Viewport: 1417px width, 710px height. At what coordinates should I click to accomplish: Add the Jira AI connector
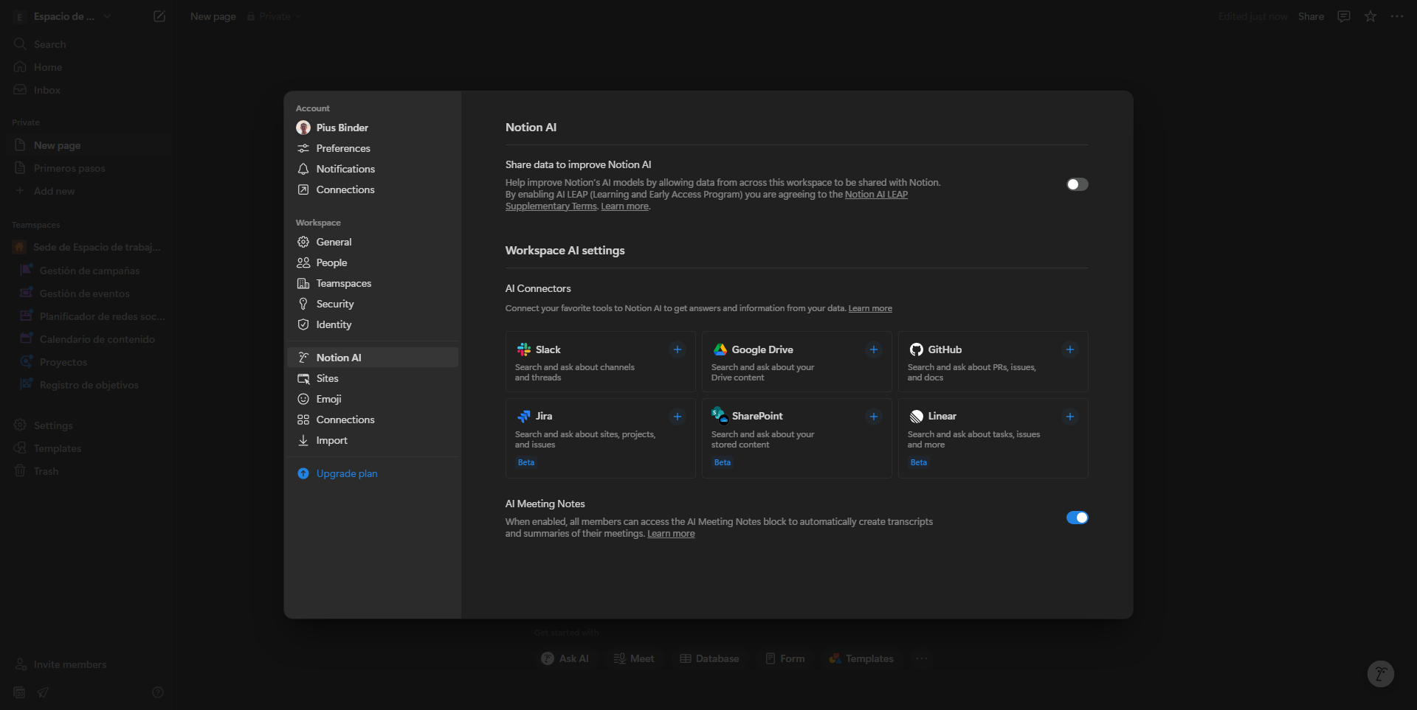click(x=677, y=417)
